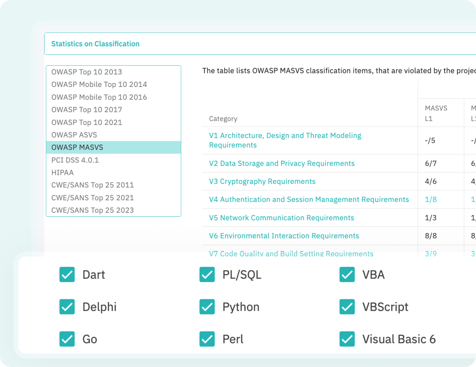This screenshot has width=476, height=367.
Task: Toggle the PL/SQL checkbox
Action: coord(207,274)
